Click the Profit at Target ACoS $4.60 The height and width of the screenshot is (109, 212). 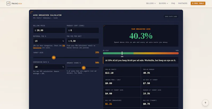109,93
